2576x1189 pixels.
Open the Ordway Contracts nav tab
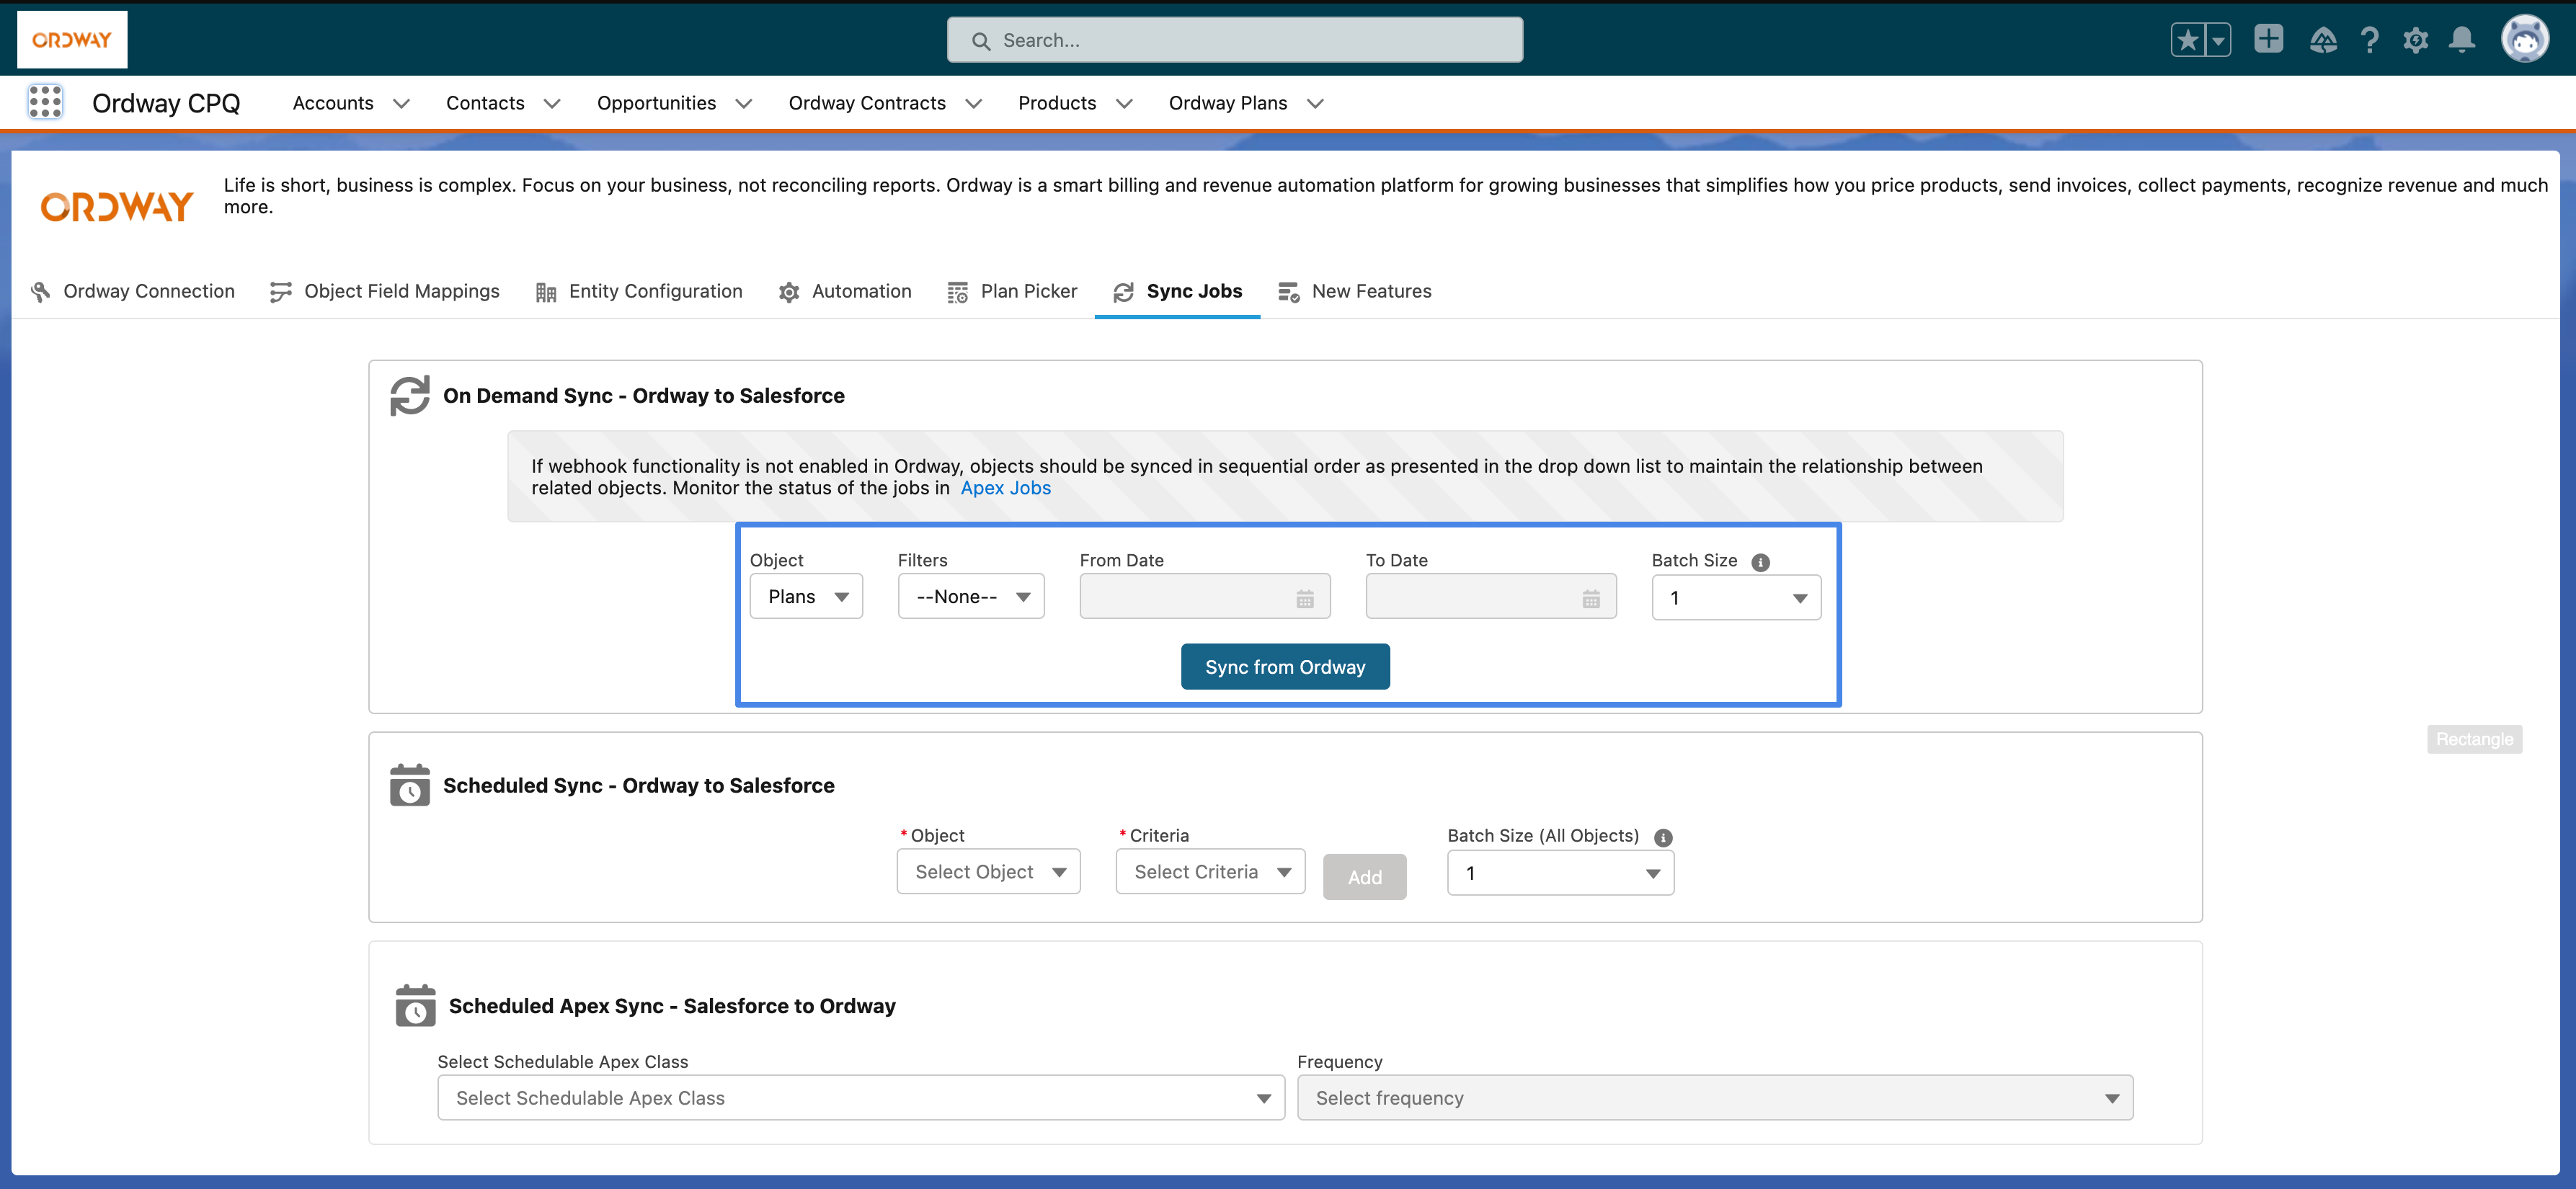tap(867, 103)
